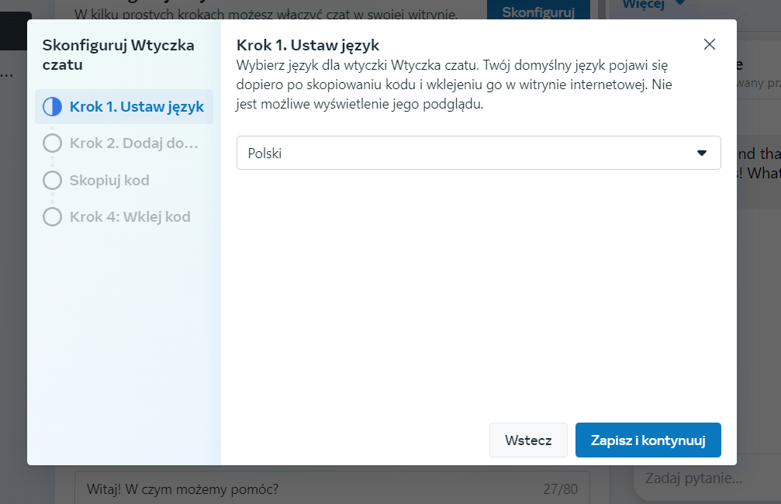Close the chat plugin setup dialog

coord(709,44)
